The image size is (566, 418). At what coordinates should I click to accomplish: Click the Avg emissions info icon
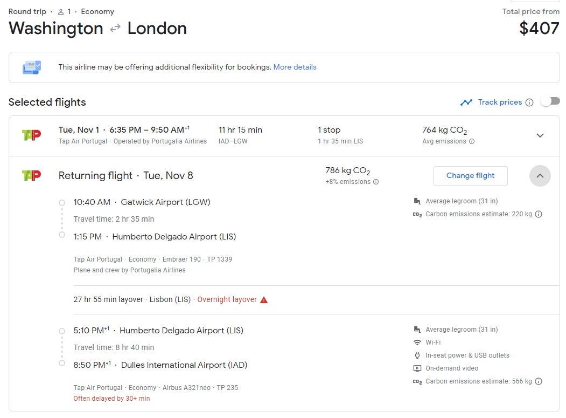click(472, 141)
